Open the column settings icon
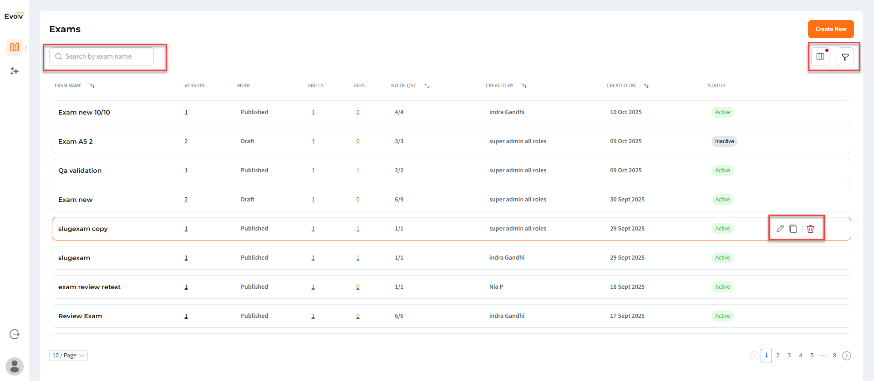 820,57
